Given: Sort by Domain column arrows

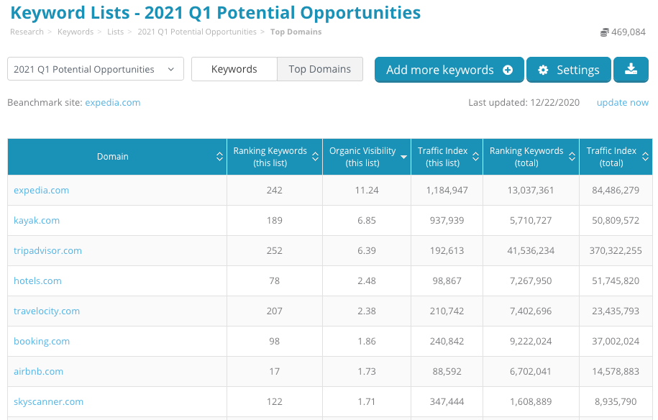Looking at the screenshot, I should (219, 157).
